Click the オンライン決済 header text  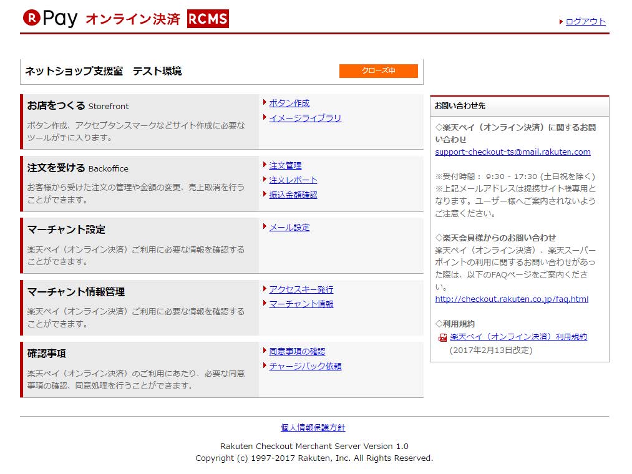coord(133,19)
